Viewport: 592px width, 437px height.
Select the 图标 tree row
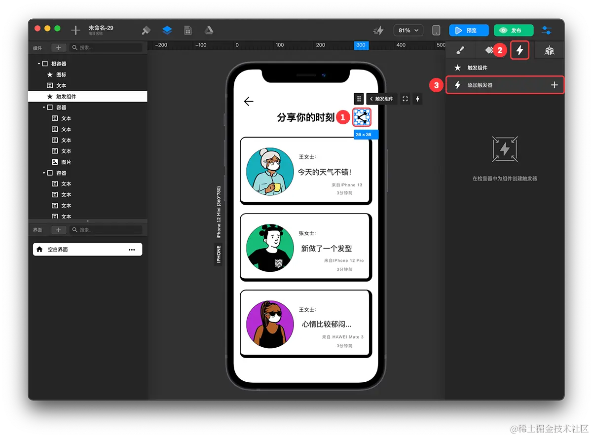click(x=88, y=75)
